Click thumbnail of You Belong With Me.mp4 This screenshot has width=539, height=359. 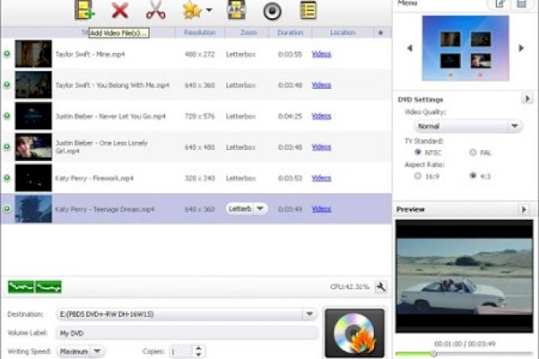coord(33,85)
